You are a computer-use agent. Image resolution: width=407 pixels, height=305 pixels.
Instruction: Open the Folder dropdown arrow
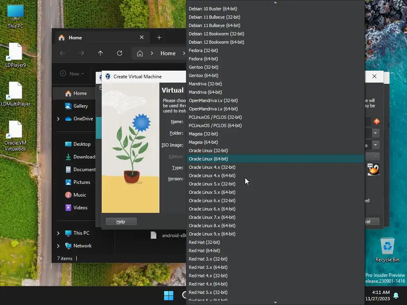coord(375,133)
